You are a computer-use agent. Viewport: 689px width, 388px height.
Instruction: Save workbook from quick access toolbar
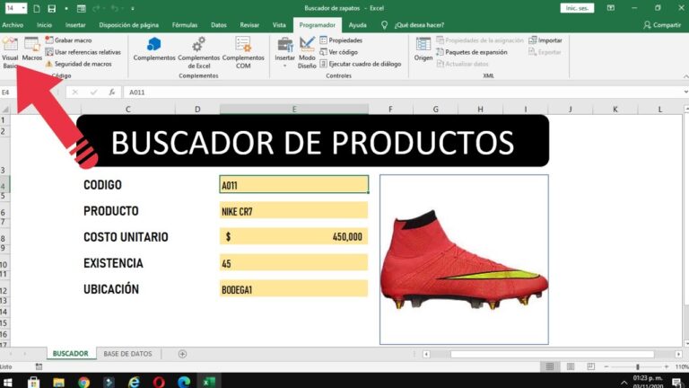(51, 8)
